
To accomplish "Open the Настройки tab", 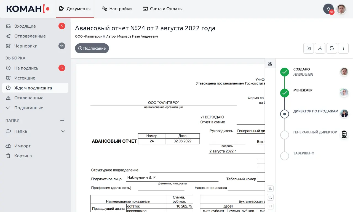I will 117,9.
